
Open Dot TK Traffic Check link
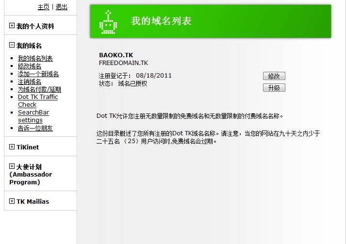(x=38, y=100)
